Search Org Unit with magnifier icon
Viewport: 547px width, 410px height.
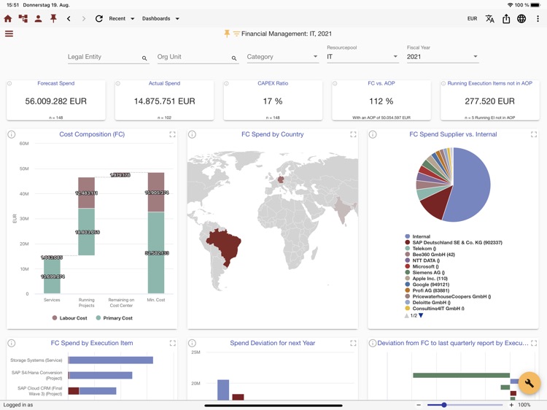click(x=234, y=58)
